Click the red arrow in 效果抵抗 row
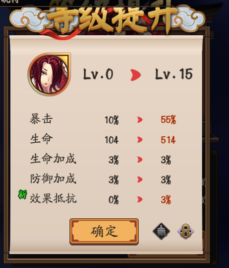This screenshot has height=268, width=229. 140,199
